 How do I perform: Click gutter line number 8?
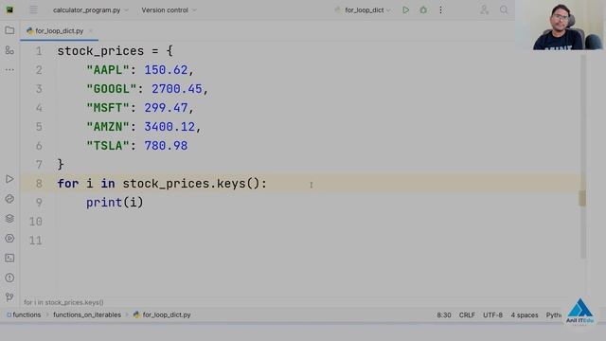click(x=39, y=183)
